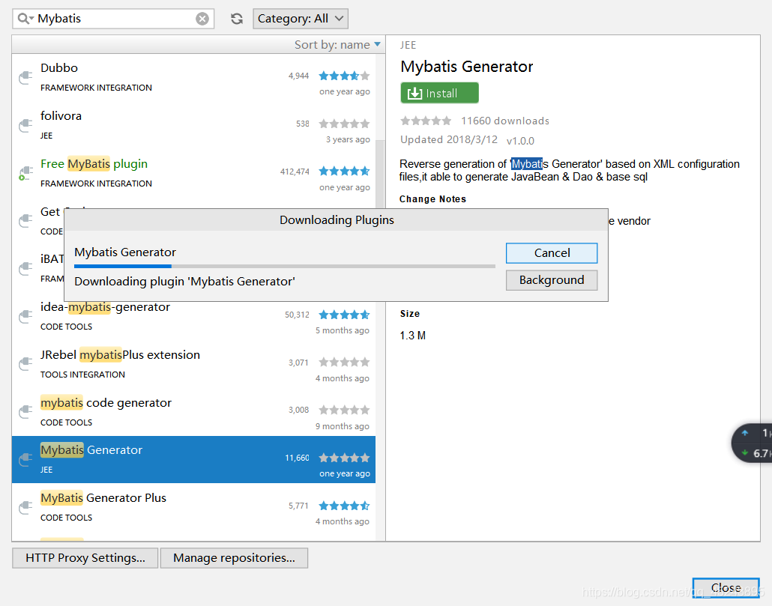The image size is (772, 606).
Task: Click the Dubbo FRAMEWORK INTEGRATION label
Action: click(96, 88)
